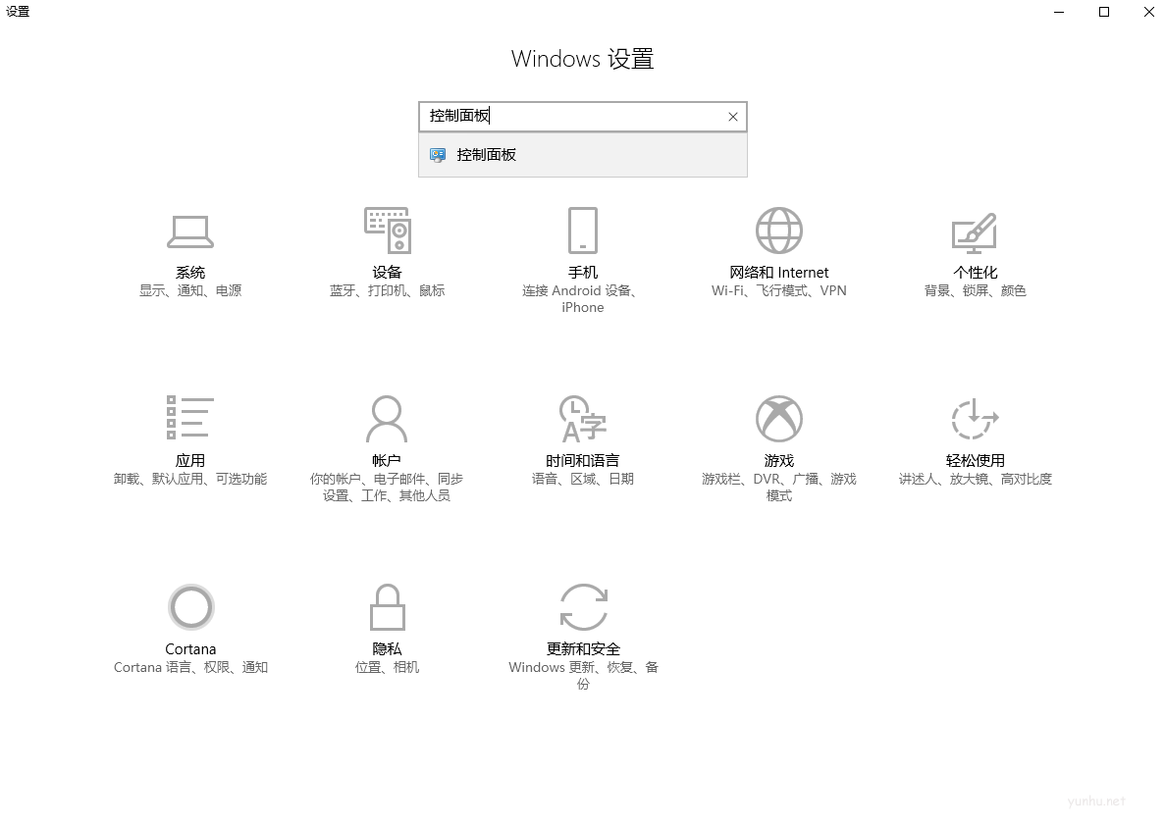Clear the search box with the X
The height and width of the screenshot is (823, 1165).
pos(732,116)
